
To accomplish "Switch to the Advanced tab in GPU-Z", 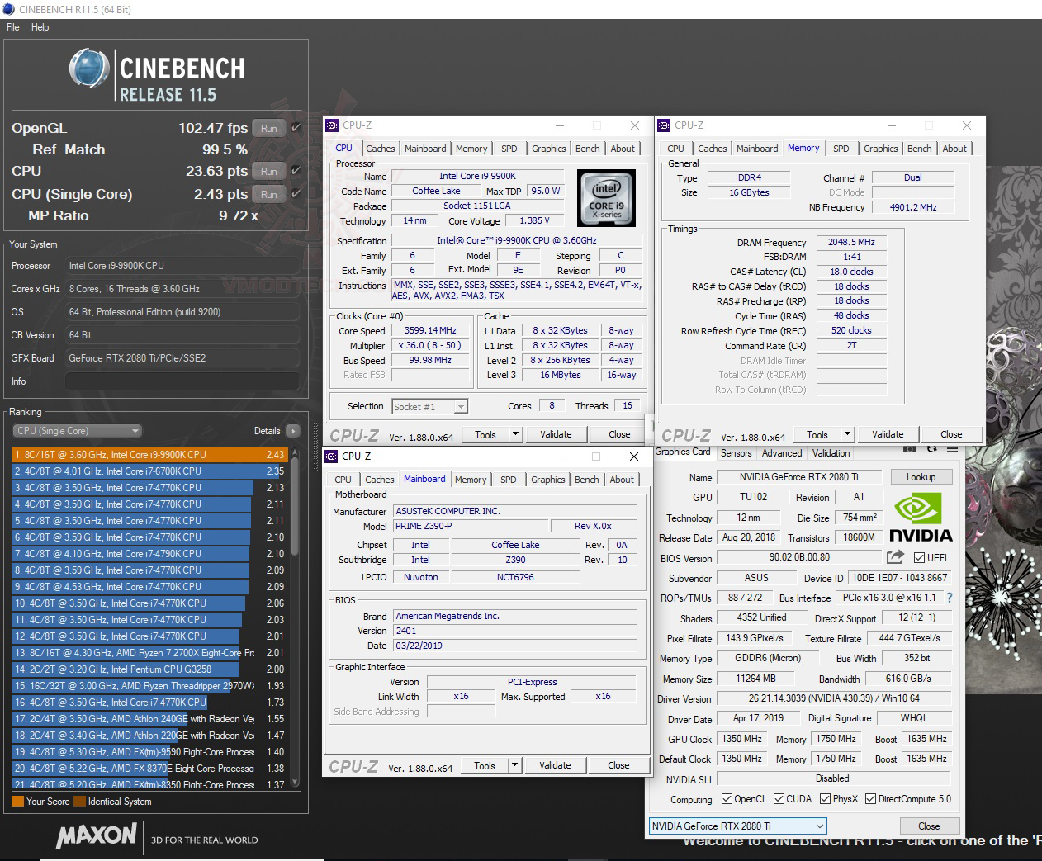I will click(x=782, y=453).
